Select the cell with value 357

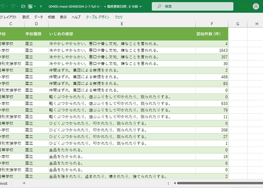click(212, 57)
